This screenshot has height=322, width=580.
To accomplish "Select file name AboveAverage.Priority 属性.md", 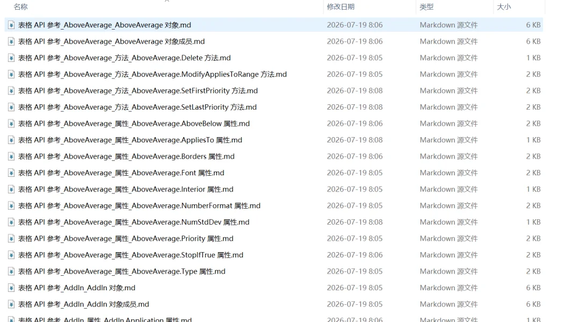I will [126, 239].
